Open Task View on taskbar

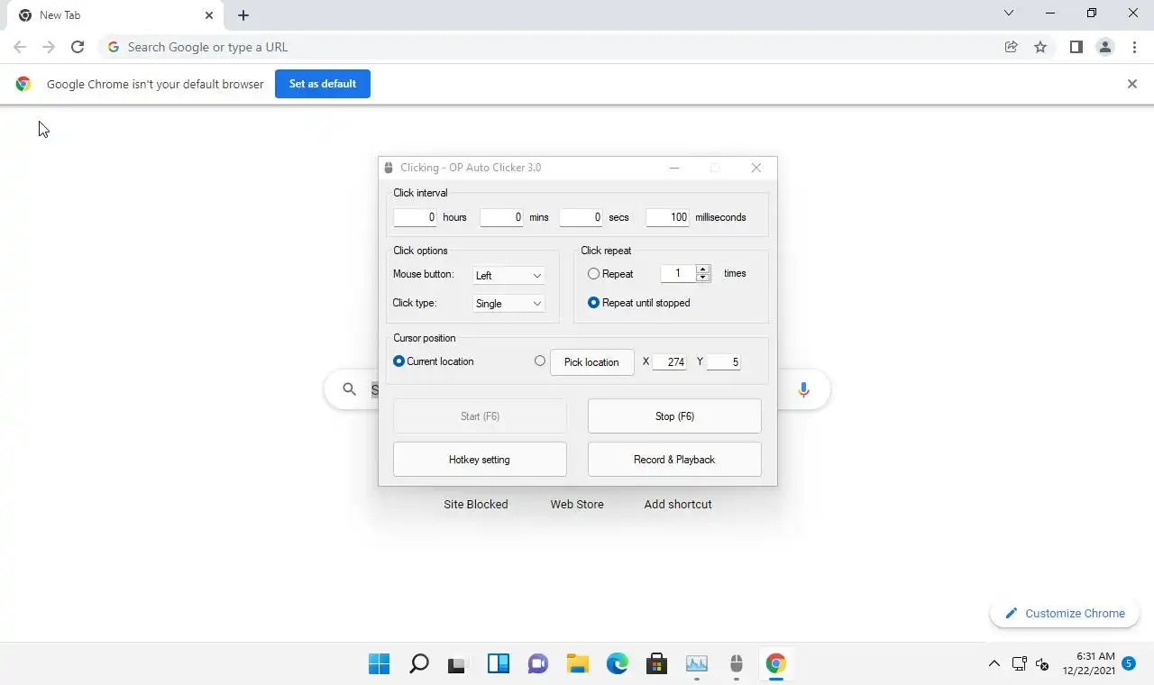pyautogui.click(x=458, y=664)
